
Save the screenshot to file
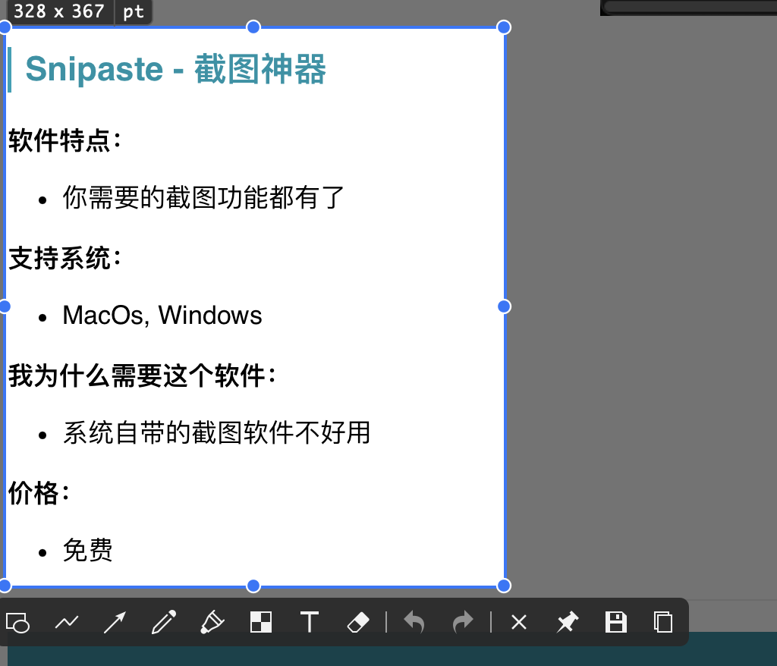(616, 622)
